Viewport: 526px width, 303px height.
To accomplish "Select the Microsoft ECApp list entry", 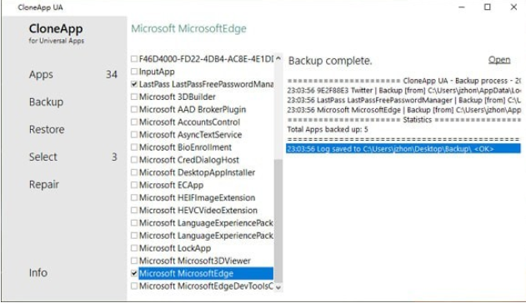I will point(171,185).
